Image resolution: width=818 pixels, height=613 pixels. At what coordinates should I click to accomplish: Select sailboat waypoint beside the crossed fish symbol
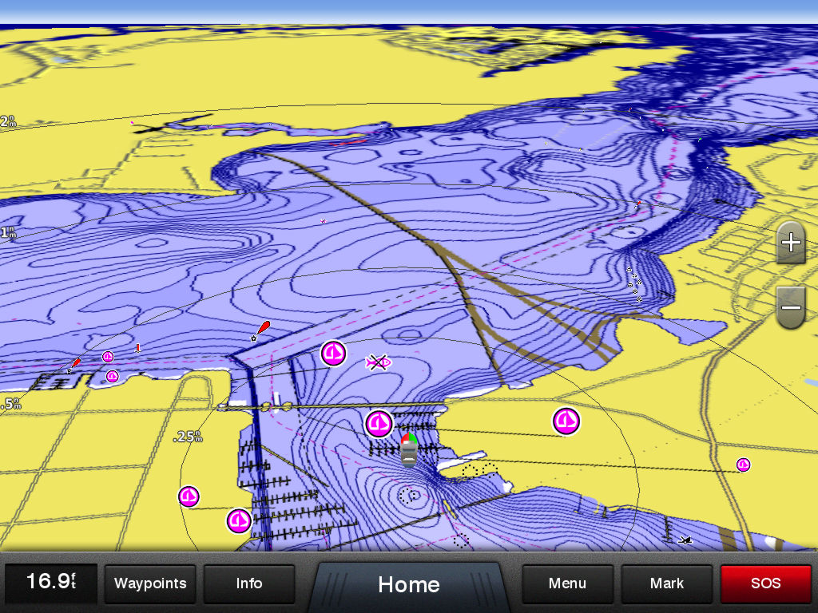[x=333, y=354]
